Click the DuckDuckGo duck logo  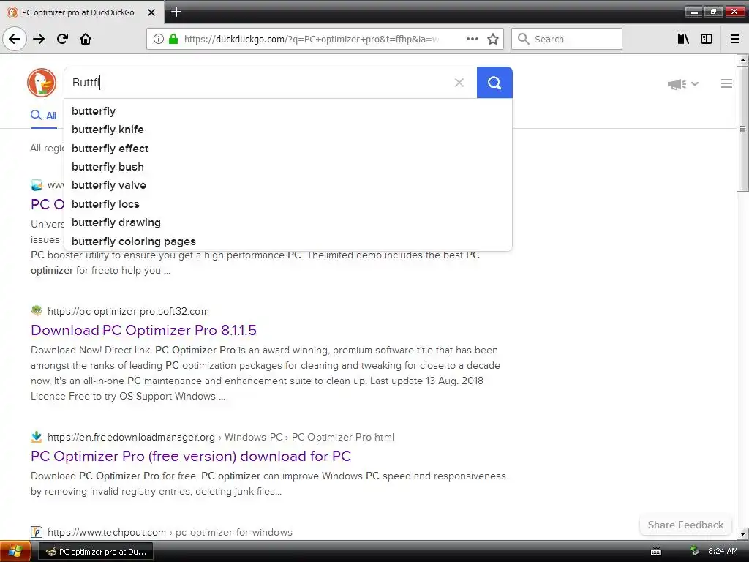pos(42,83)
